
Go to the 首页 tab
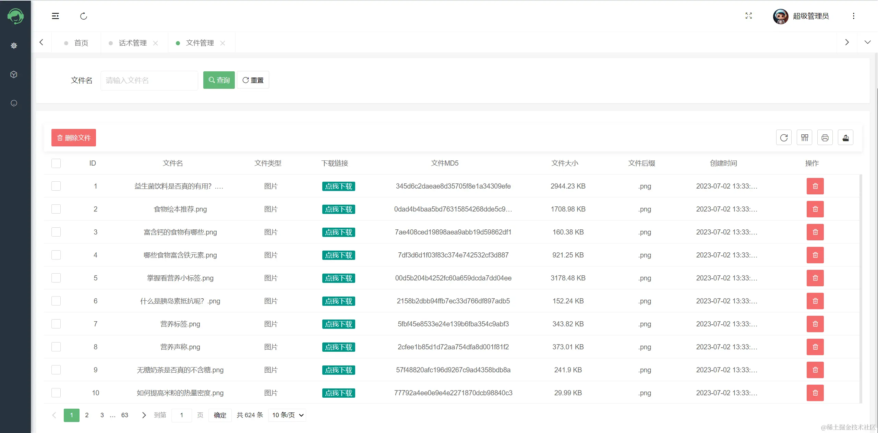81,43
